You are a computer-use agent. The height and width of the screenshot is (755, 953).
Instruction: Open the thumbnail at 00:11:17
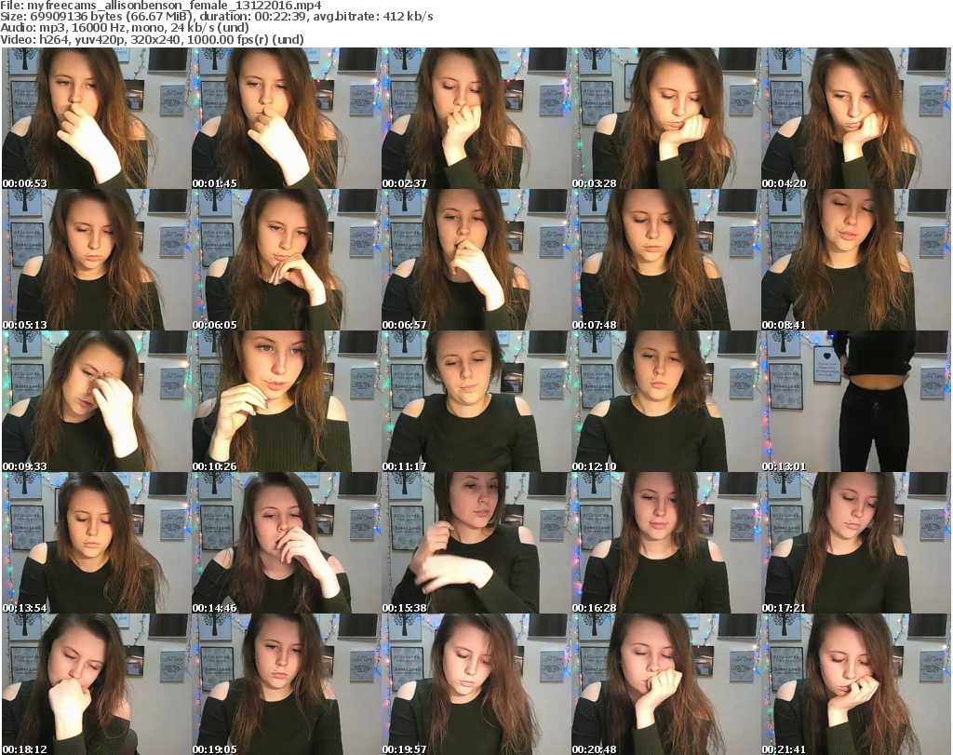click(476, 401)
